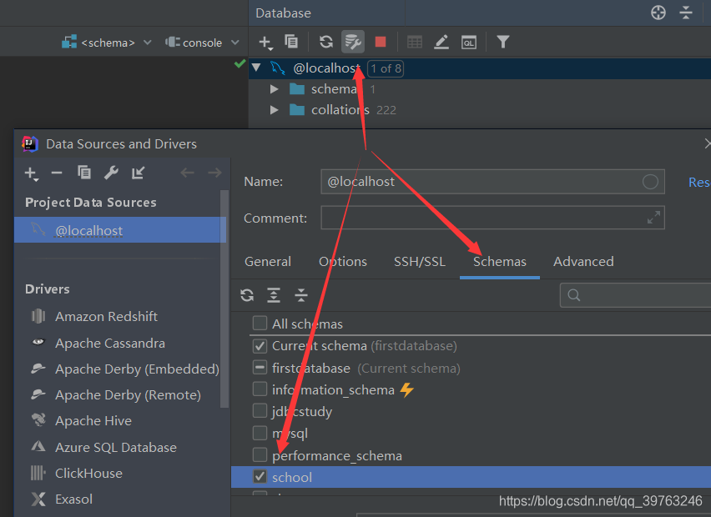Refresh the schemas list
The height and width of the screenshot is (517, 711).
247,295
